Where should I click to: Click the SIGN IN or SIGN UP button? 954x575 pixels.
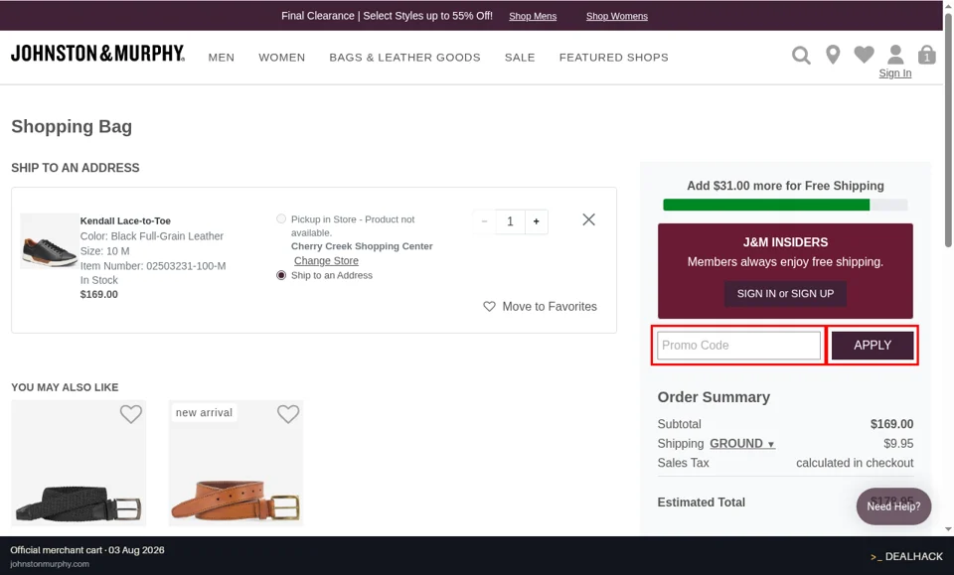tap(785, 294)
